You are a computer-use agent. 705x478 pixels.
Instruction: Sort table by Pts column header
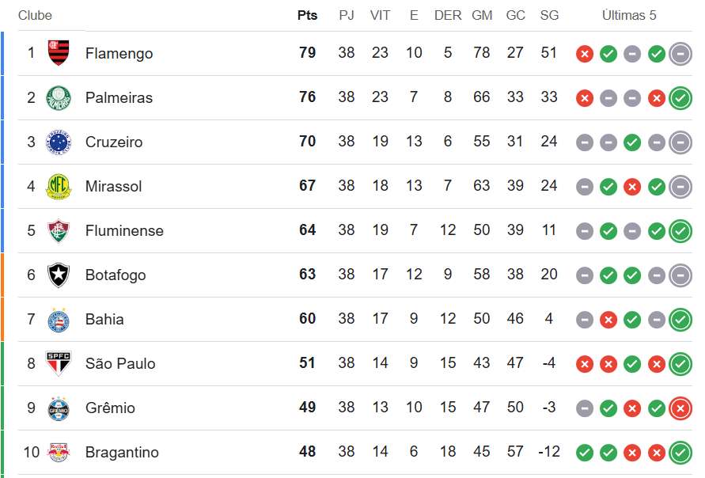(x=307, y=16)
